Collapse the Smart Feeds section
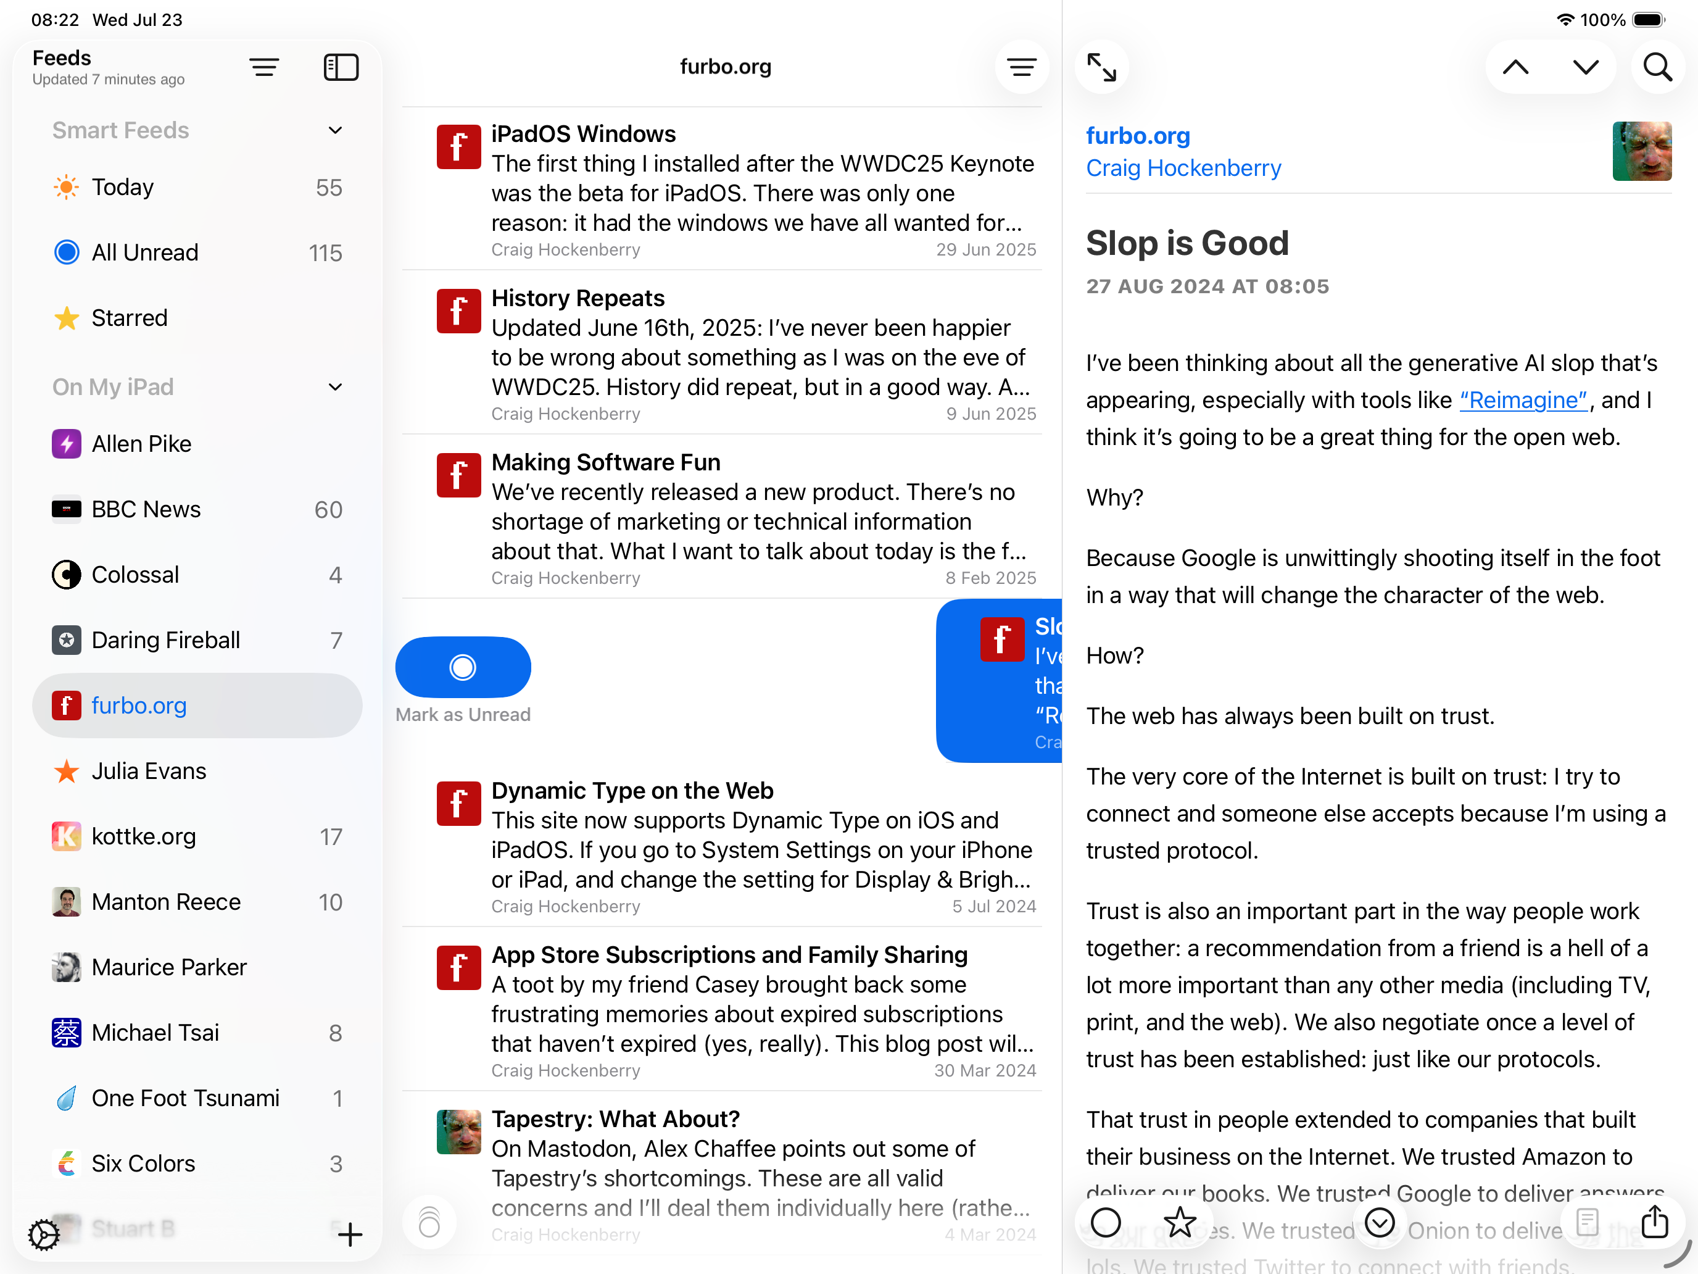This screenshot has height=1274, width=1698. tap(336, 131)
